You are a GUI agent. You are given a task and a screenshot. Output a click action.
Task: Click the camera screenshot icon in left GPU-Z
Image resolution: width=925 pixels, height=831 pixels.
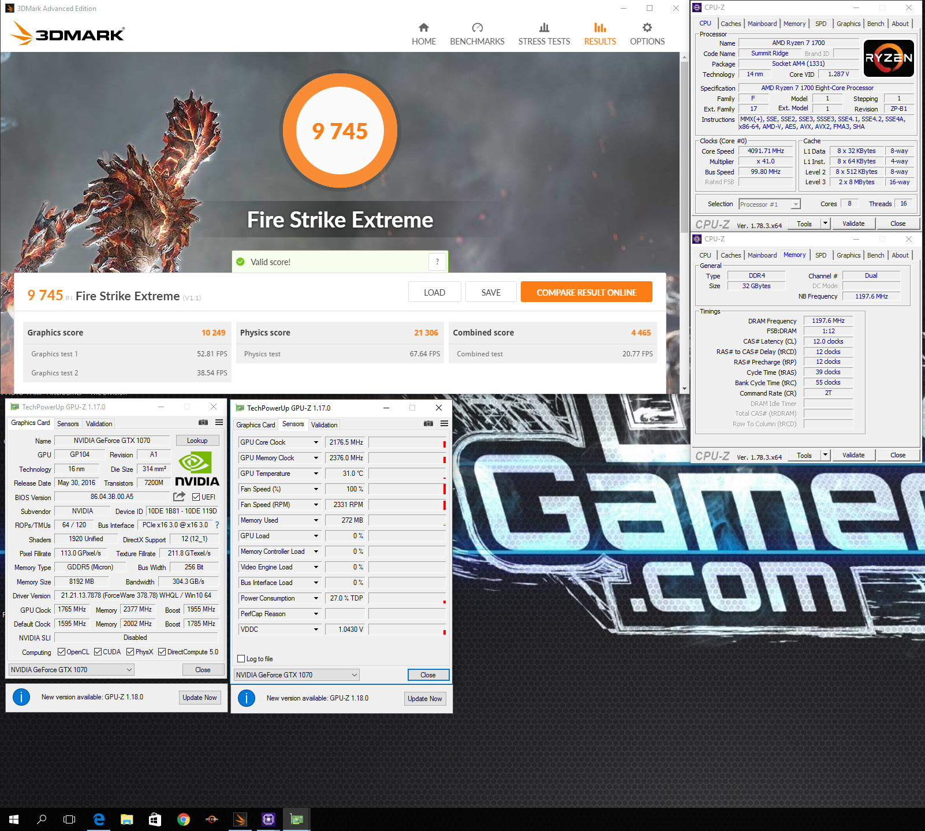(203, 423)
